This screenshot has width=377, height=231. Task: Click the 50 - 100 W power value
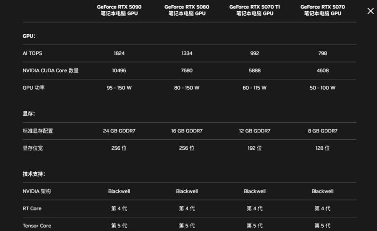tap(323, 88)
